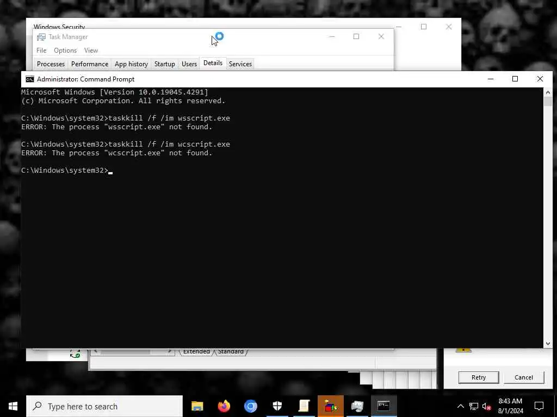Click the 'wsscript.exe not found' error line
This screenshot has height=417, width=557.
pos(116,127)
